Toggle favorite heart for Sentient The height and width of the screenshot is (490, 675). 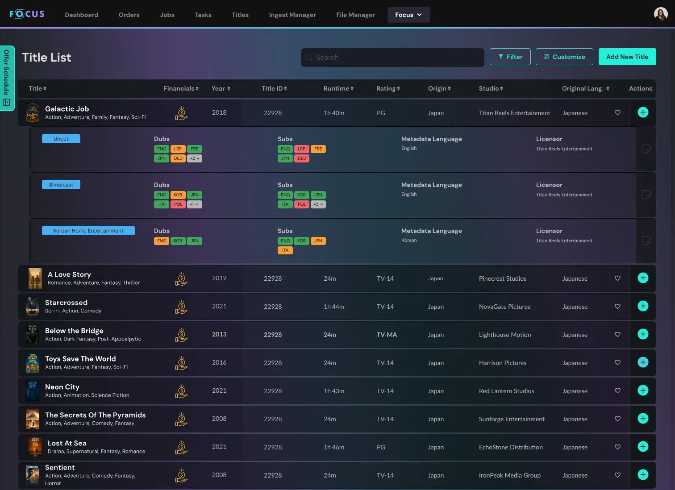(617, 475)
